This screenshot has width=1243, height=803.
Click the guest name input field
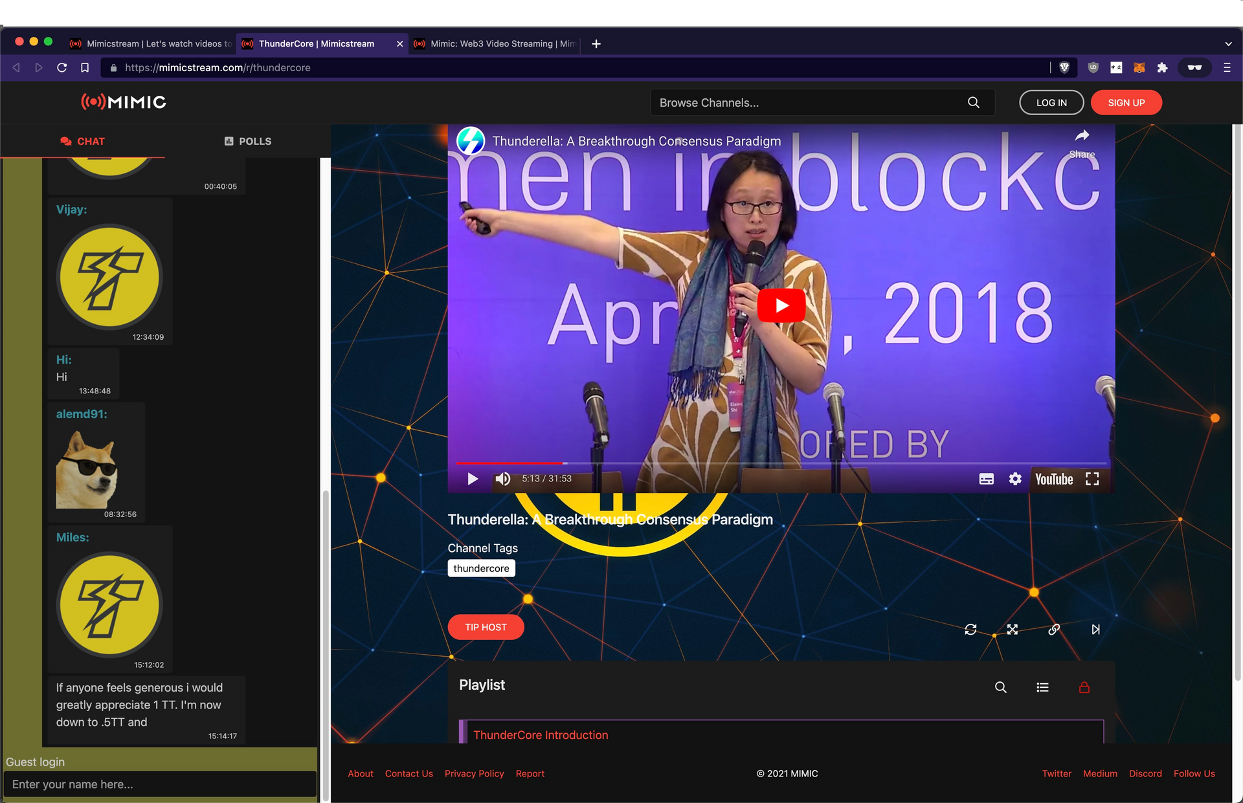[160, 784]
